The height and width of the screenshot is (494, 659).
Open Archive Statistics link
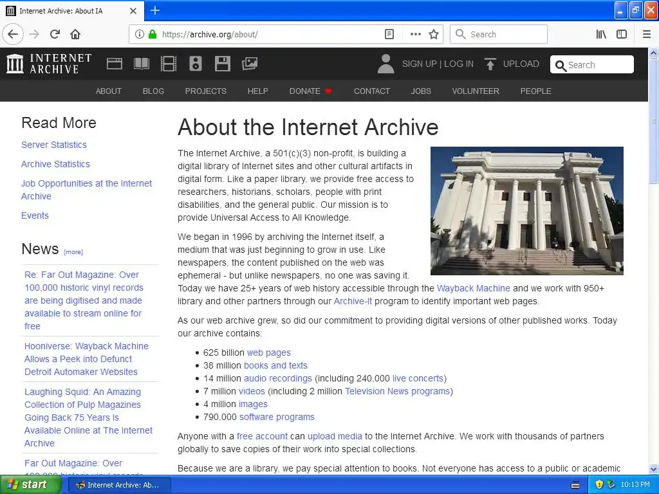(55, 164)
